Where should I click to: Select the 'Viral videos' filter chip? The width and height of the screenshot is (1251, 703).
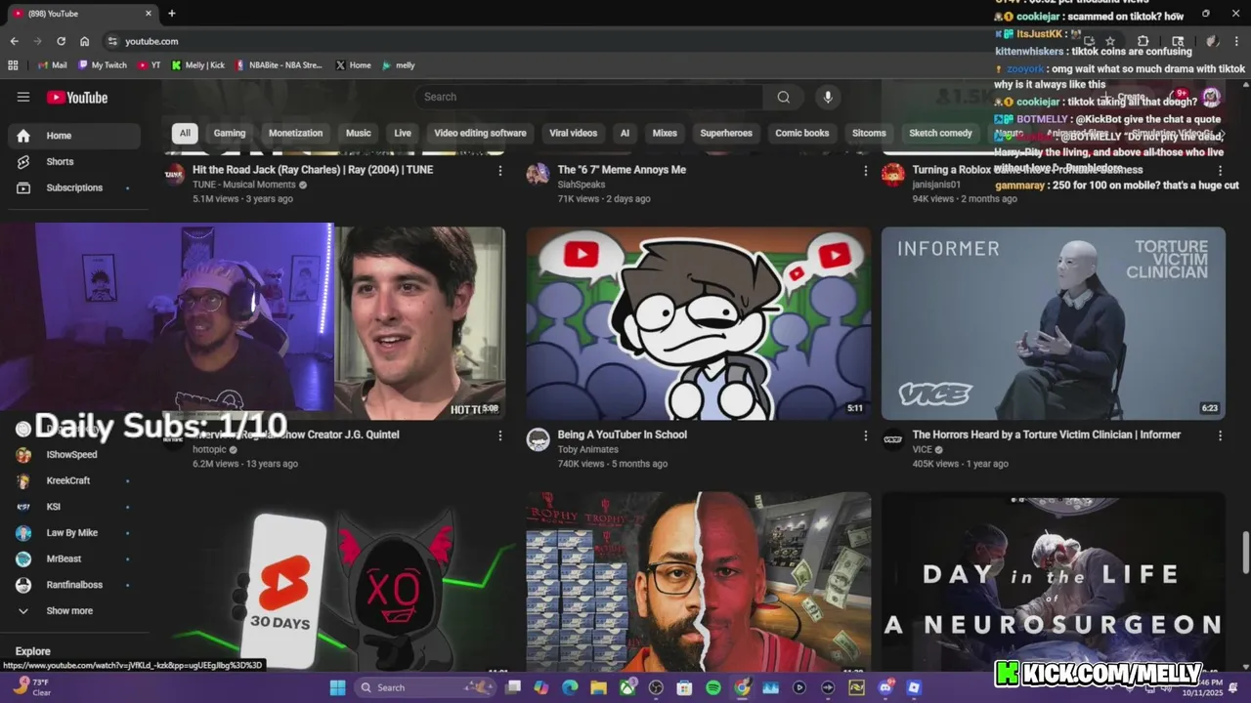pyautogui.click(x=573, y=134)
